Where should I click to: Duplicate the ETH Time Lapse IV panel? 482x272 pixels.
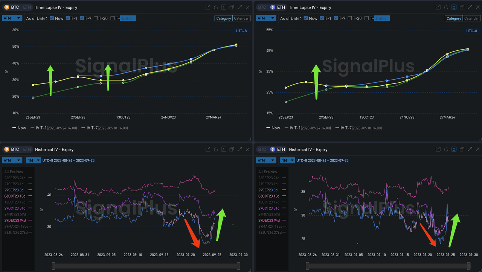(462, 7)
